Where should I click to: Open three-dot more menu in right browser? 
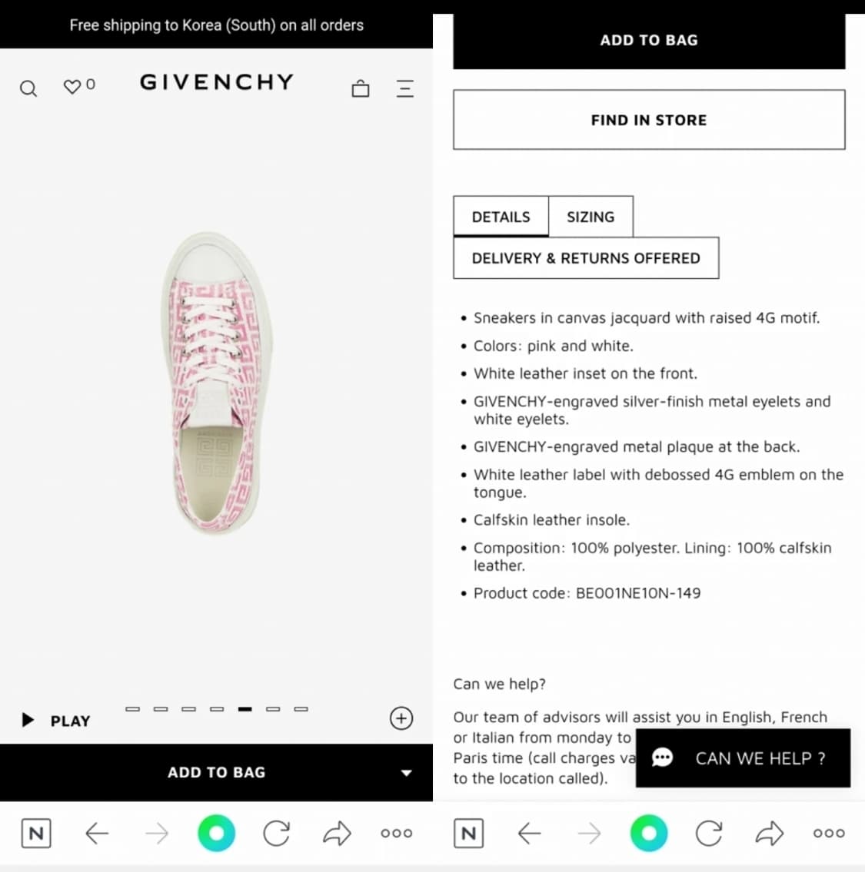830,833
